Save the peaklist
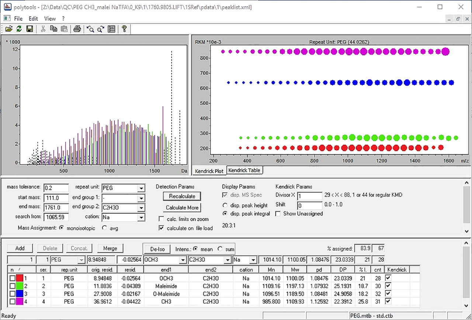This screenshot has width=472, height=320. coord(29,29)
